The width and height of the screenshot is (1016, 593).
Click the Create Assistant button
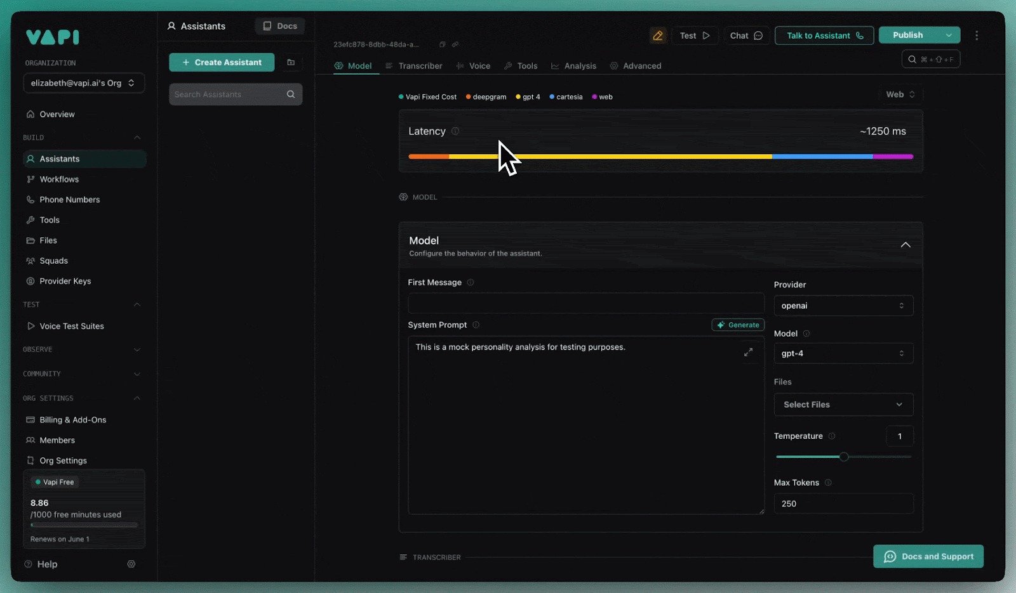tap(222, 62)
